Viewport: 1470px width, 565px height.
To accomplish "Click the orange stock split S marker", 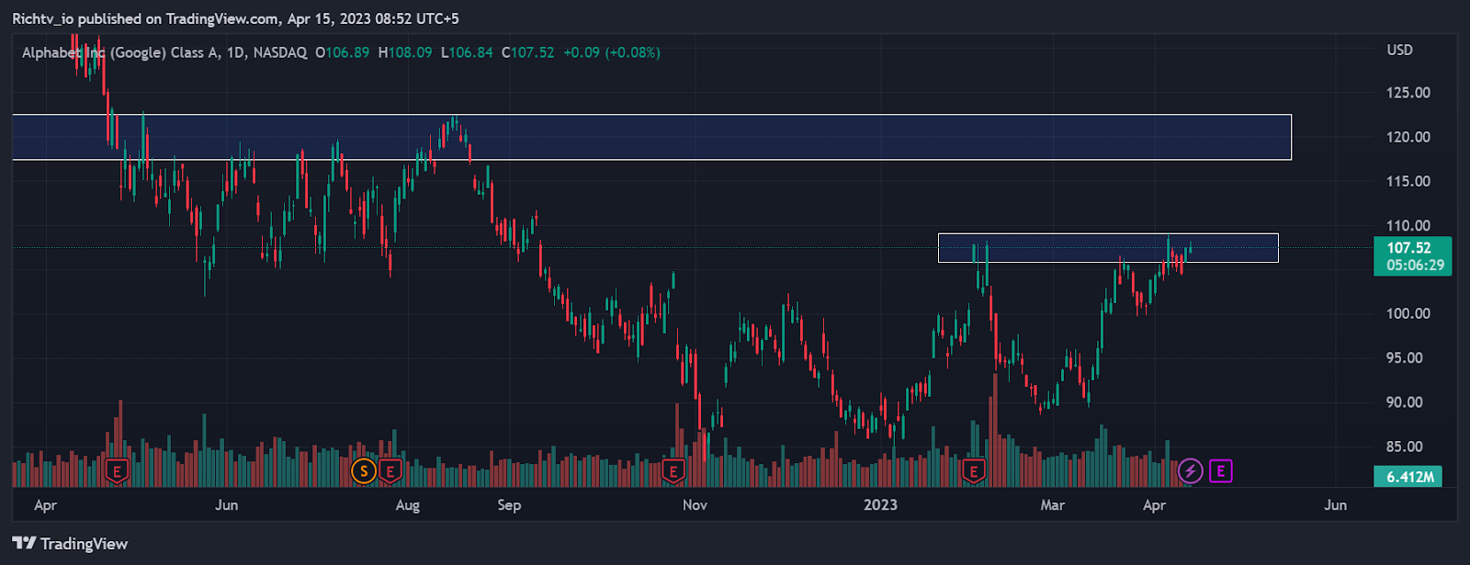I will (x=364, y=472).
